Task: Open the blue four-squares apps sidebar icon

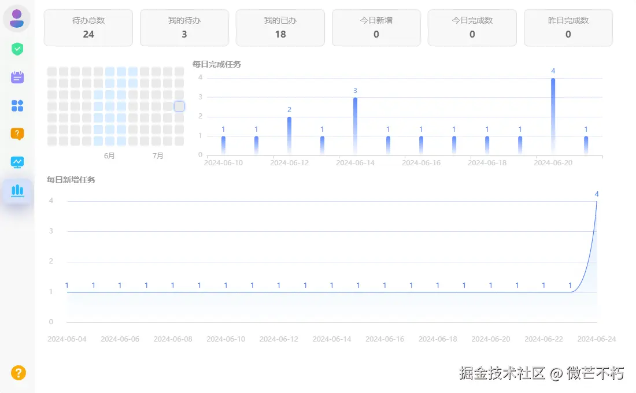Action: [x=17, y=105]
